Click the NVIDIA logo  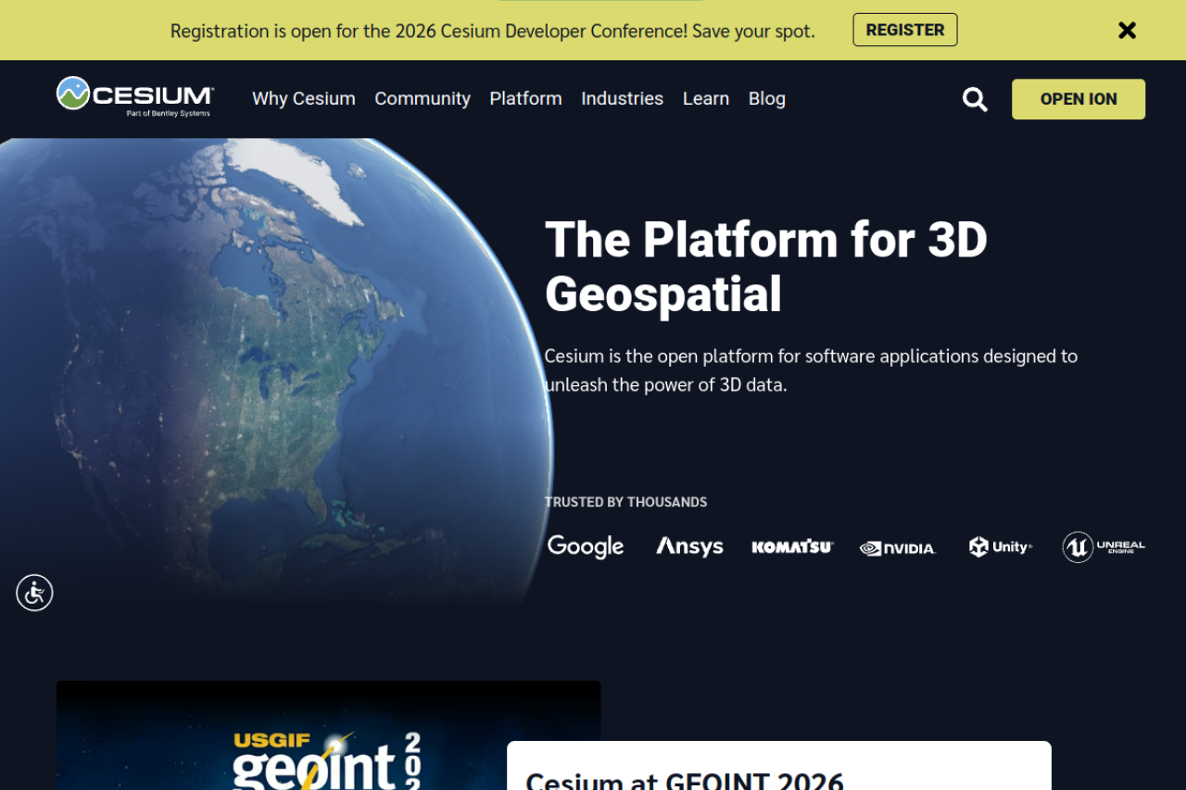click(897, 548)
